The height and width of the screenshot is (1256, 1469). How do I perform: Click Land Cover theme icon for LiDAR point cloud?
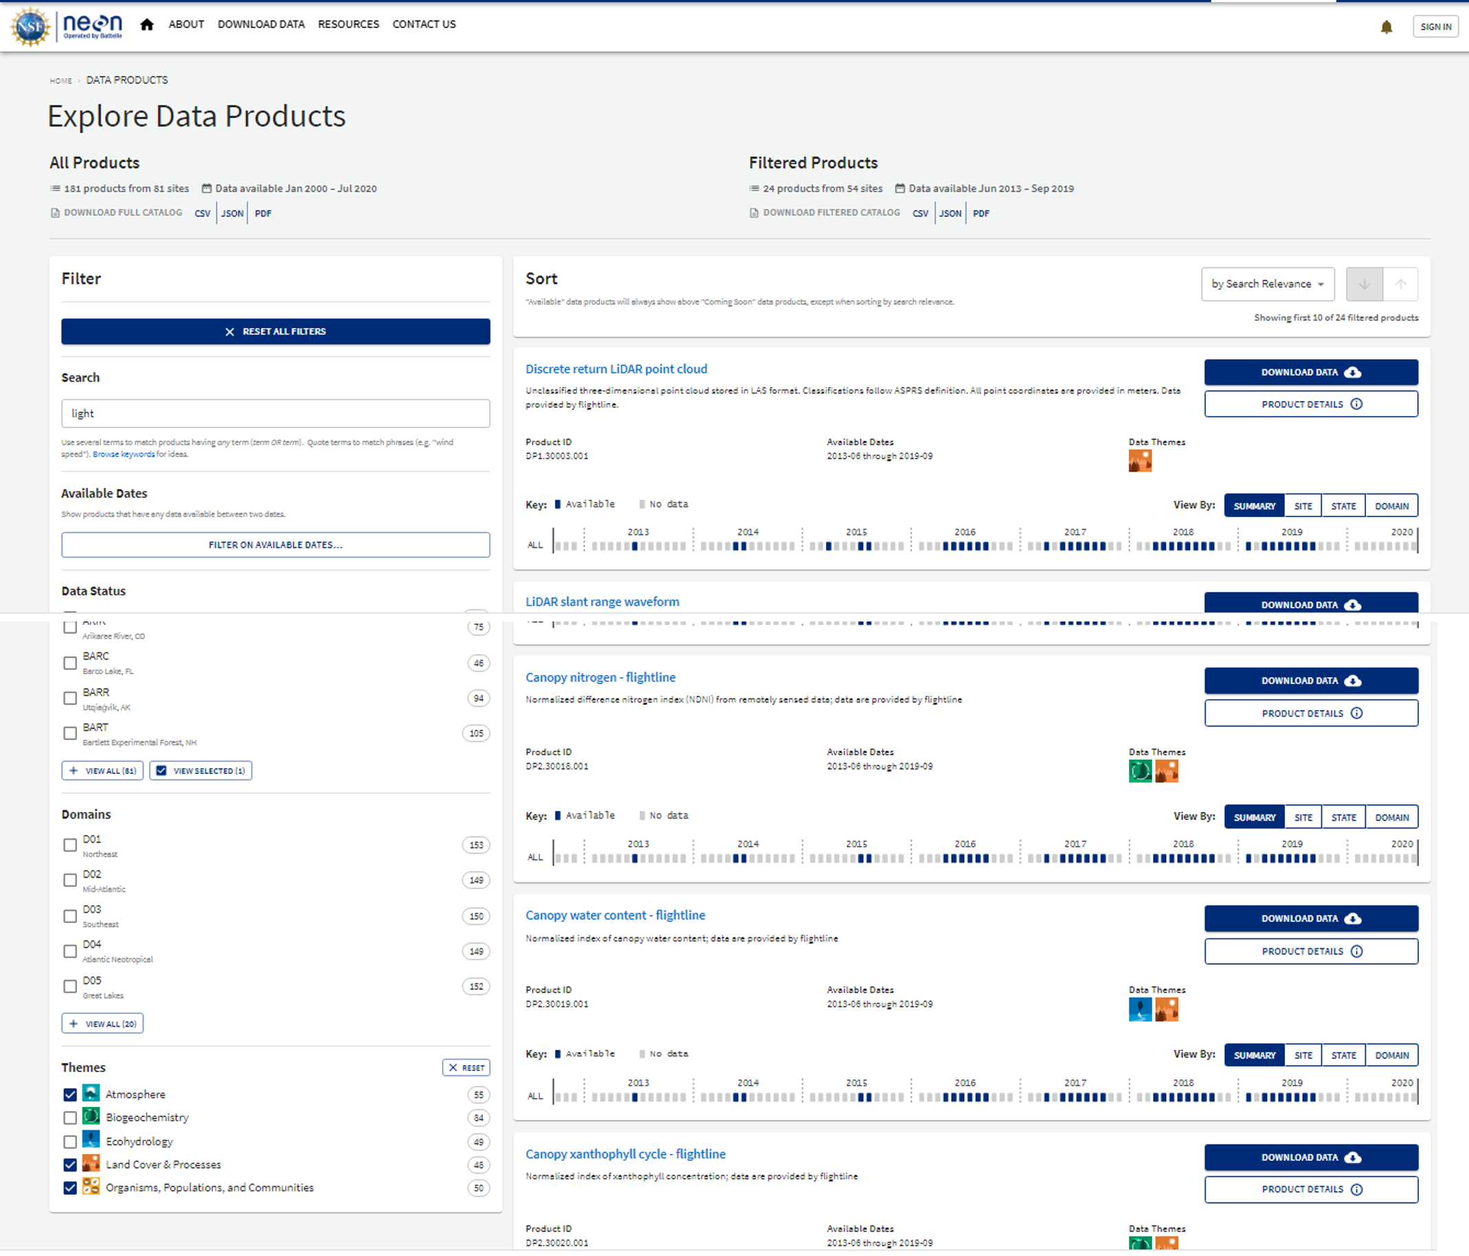pyautogui.click(x=1139, y=461)
